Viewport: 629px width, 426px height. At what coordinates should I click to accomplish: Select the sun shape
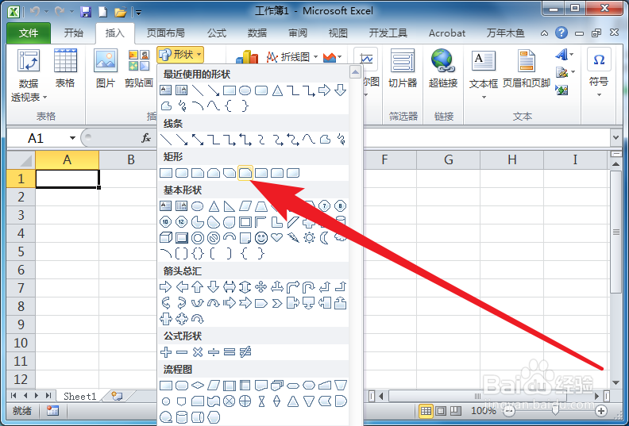coord(309,238)
